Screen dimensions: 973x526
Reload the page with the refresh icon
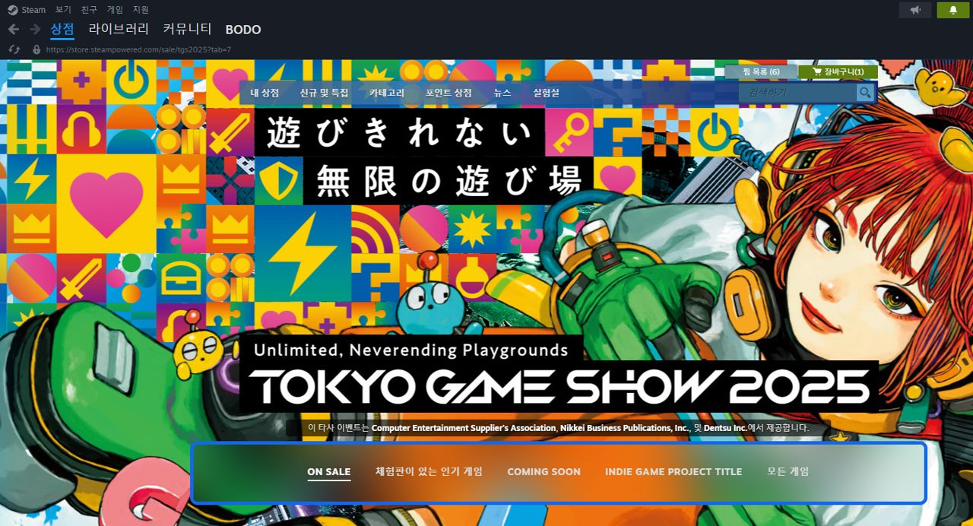(x=14, y=49)
